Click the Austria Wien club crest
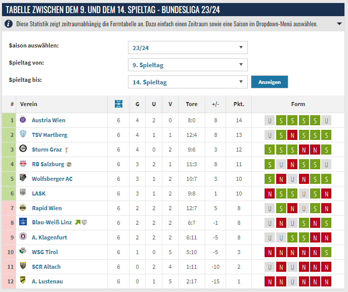348x292 pixels. [x=23, y=120]
